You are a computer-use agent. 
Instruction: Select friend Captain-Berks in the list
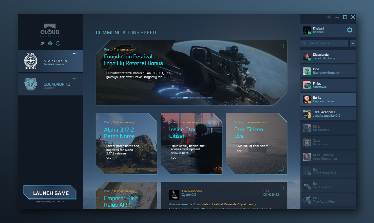(328, 100)
